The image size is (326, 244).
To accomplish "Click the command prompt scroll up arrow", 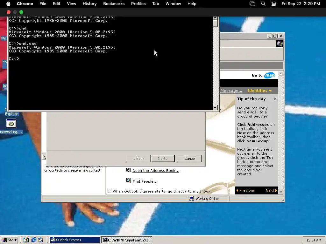I will coord(215,18).
